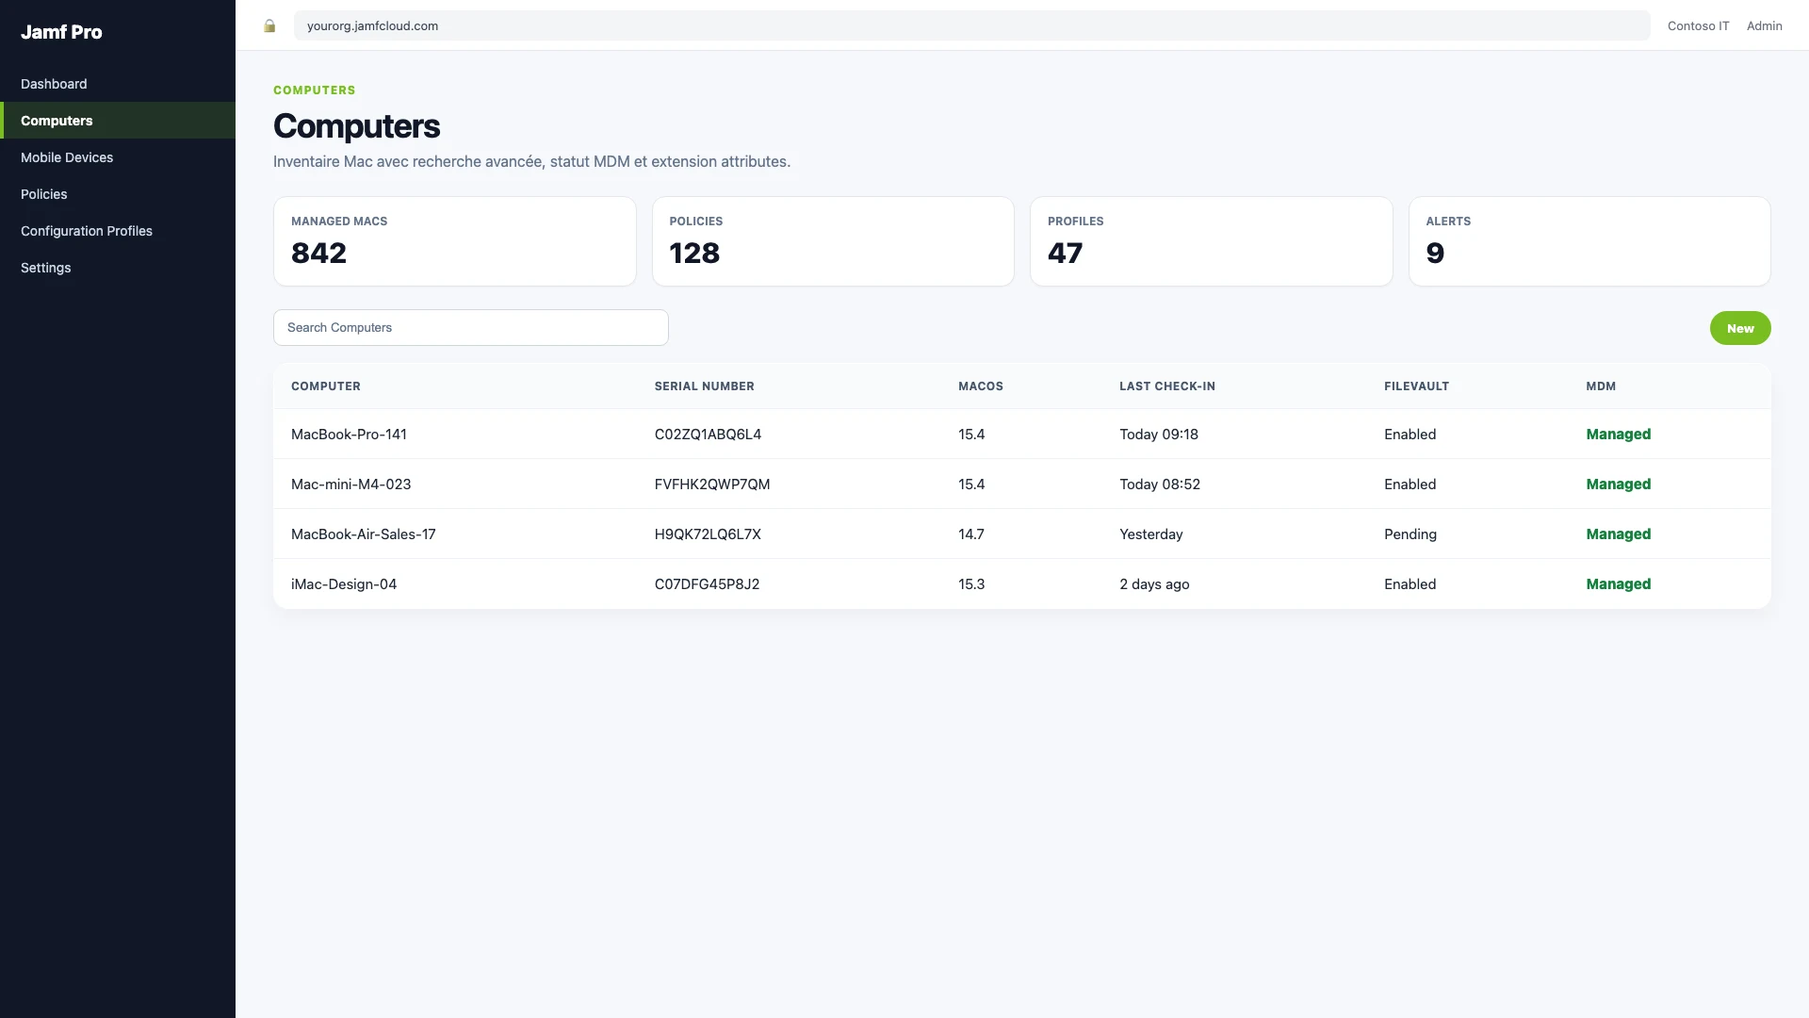Click Managed status for iMac-Design-04

tap(1618, 584)
